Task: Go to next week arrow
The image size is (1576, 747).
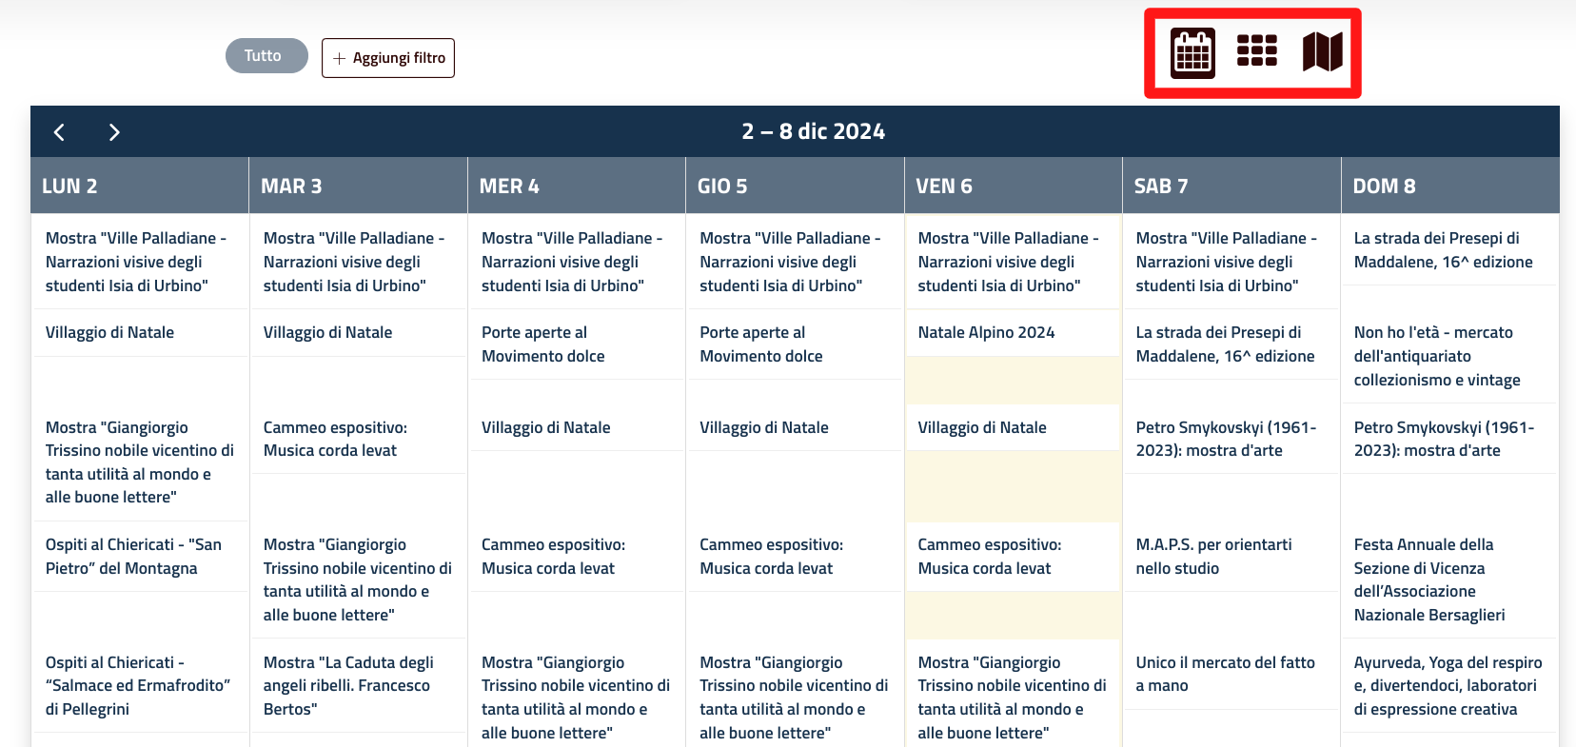Action: tap(114, 132)
